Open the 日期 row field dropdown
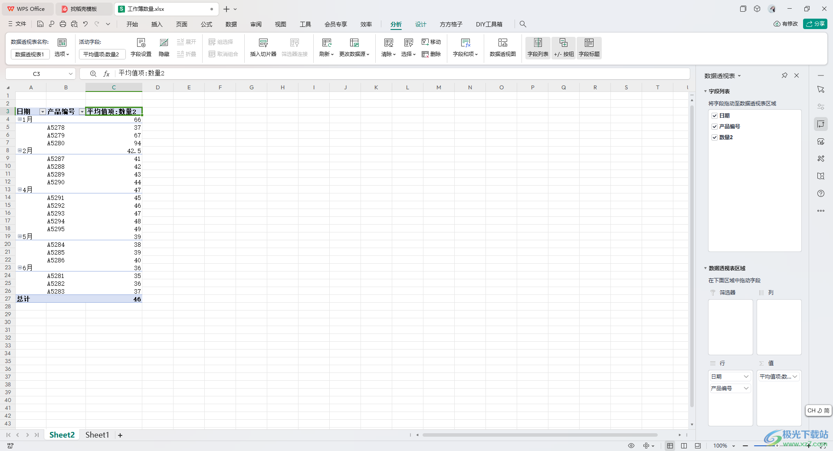Image resolution: width=833 pixels, height=451 pixels. pyautogui.click(x=746, y=377)
